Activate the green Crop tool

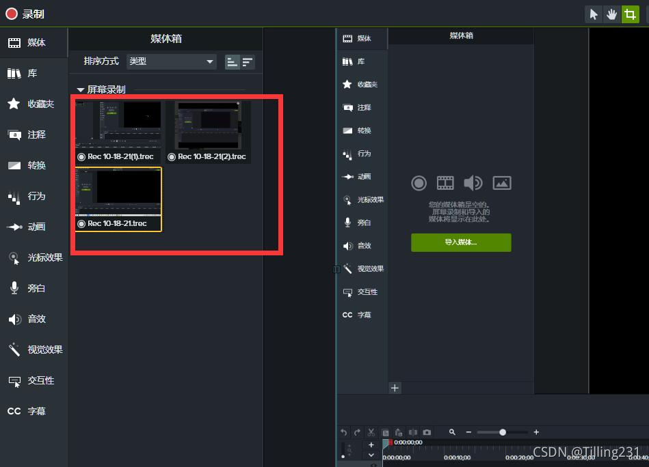pyautogui.click(x=630, y=14)
